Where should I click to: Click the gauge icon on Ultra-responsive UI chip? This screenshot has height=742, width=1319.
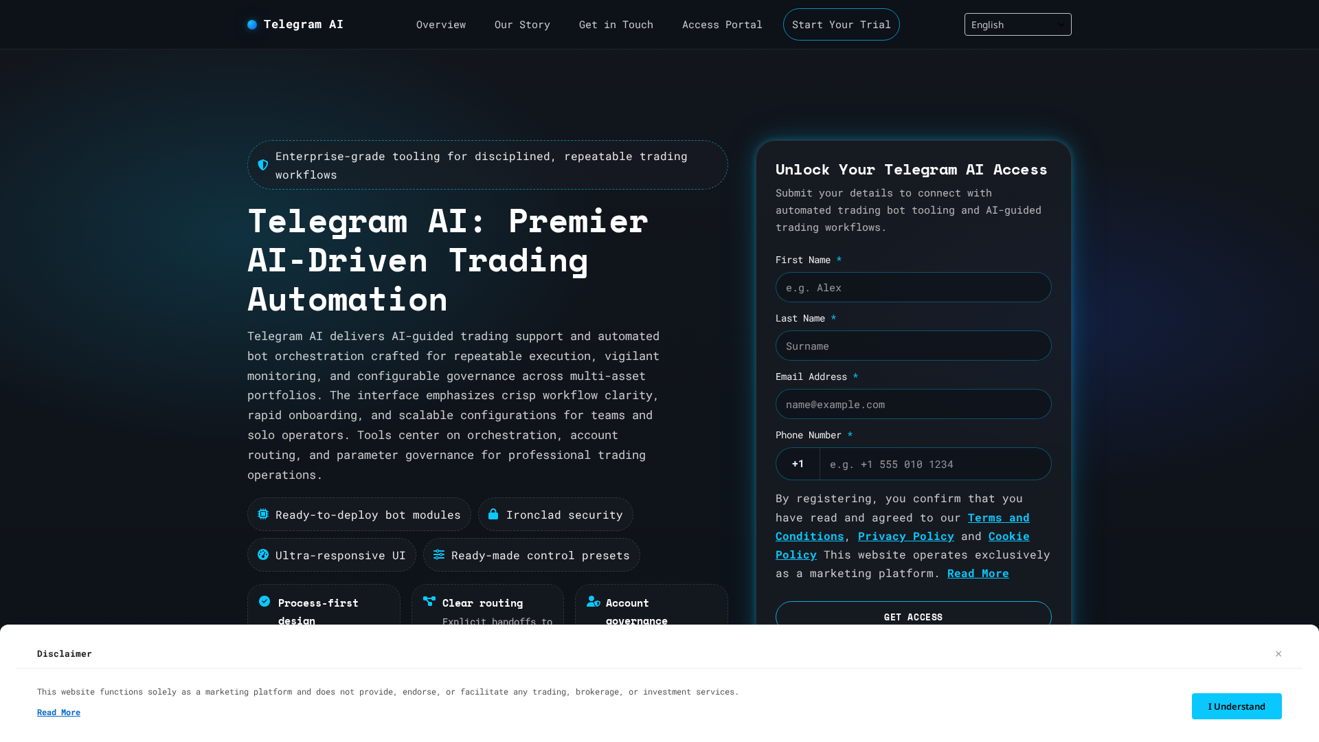263,554
